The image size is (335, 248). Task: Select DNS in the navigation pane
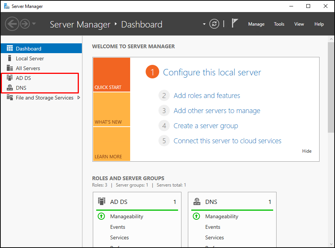(41, 88)
